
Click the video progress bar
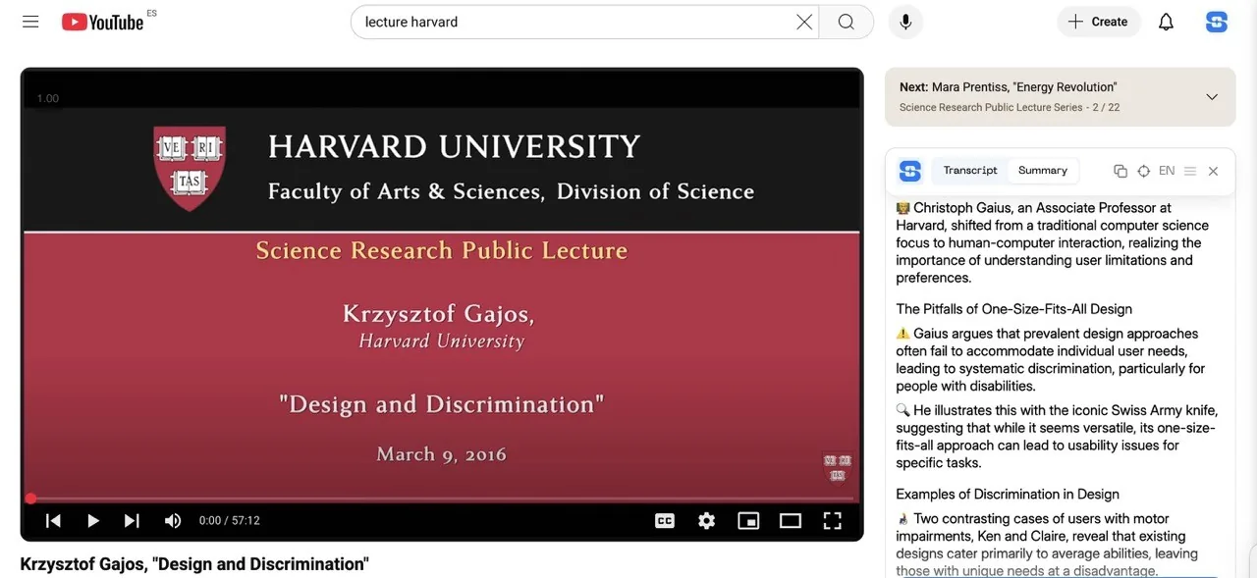[442, 499]
